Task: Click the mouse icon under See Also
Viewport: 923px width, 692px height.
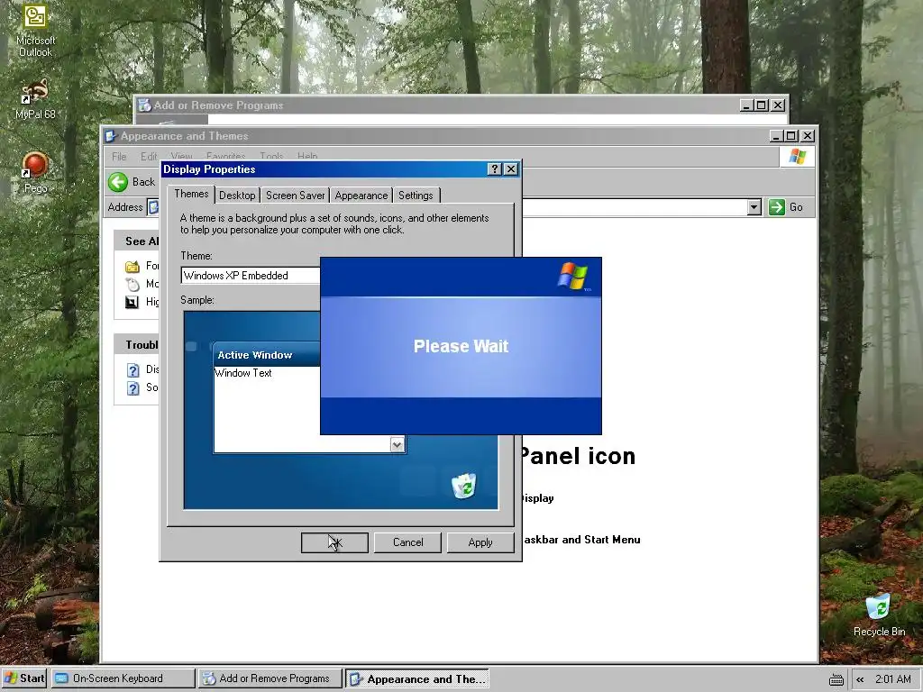Action: pos(133,285)
